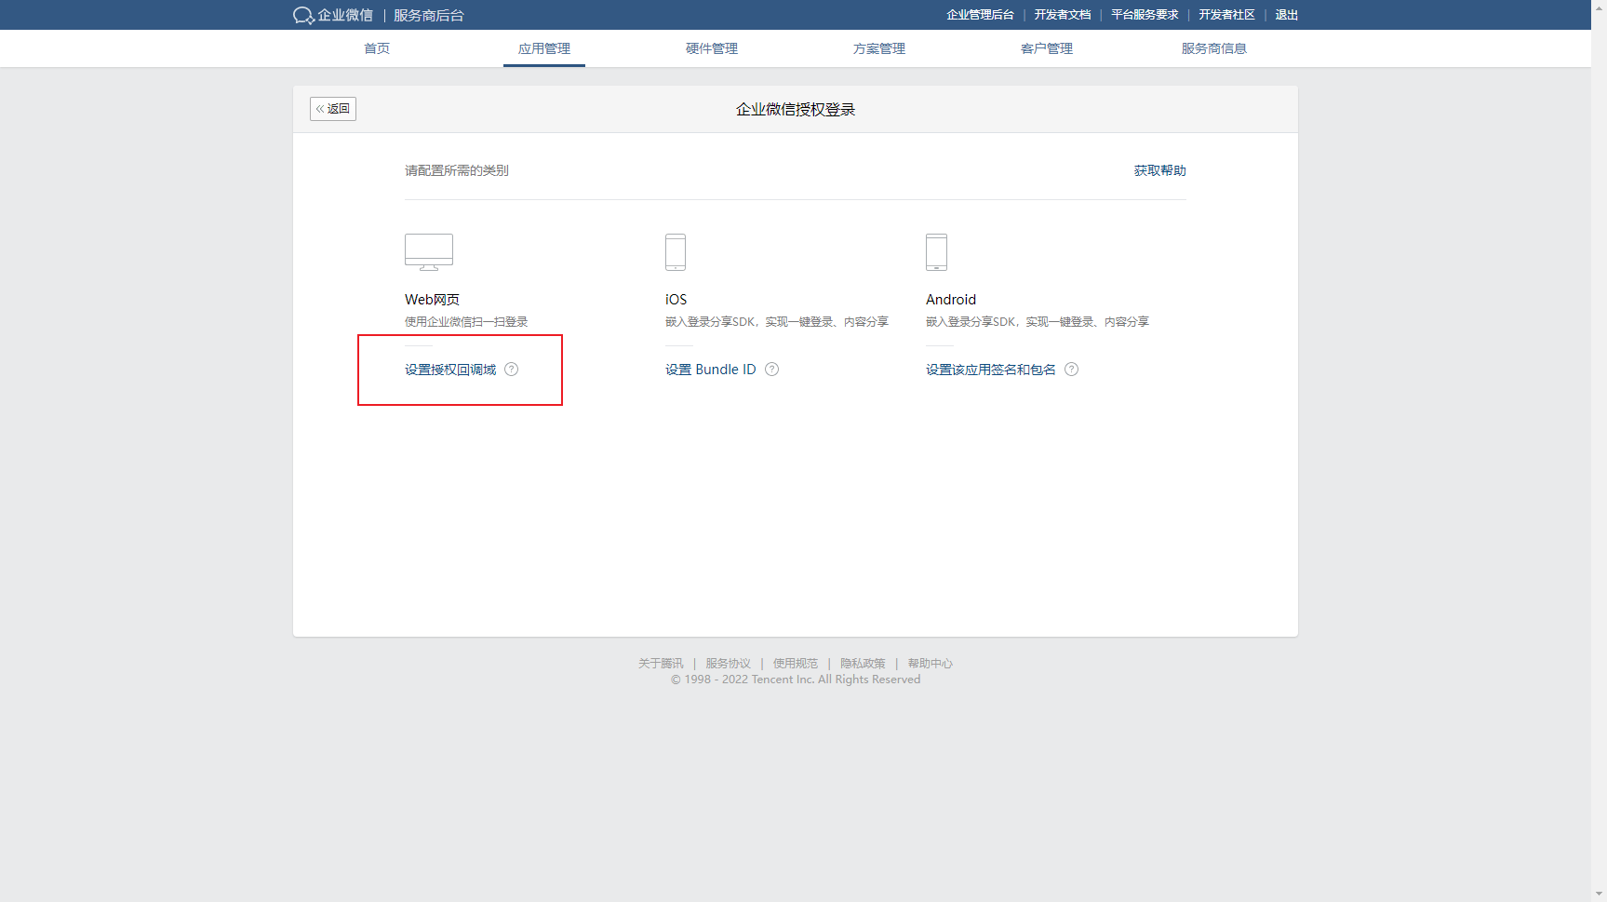Open the 服务商信息 tab
The width and height of the screenshot is (1607, 902).
click(x=1214, y=48)
